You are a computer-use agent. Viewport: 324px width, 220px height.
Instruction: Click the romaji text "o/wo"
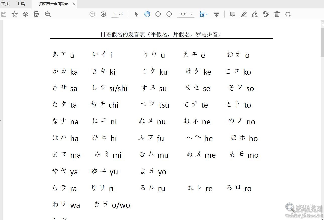[121, 205]
